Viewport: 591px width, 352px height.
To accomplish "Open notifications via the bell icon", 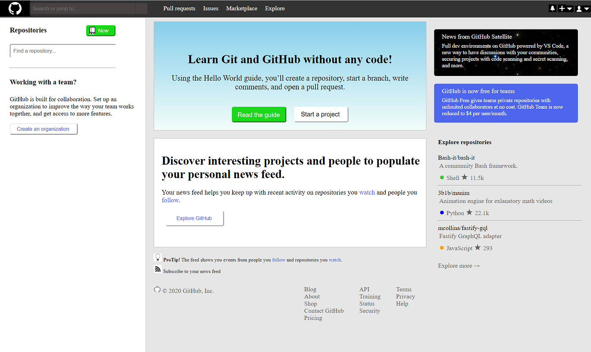I will coord(552,8).
